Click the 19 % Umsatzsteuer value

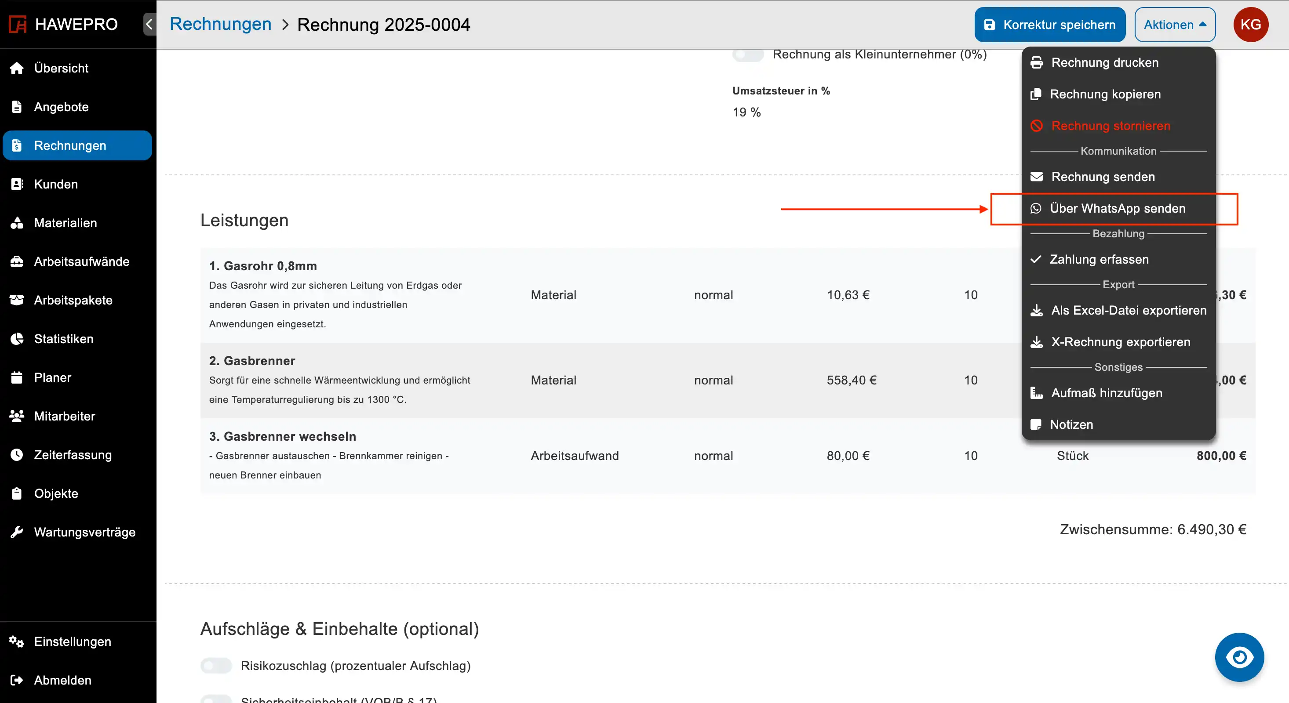[746, 112]
